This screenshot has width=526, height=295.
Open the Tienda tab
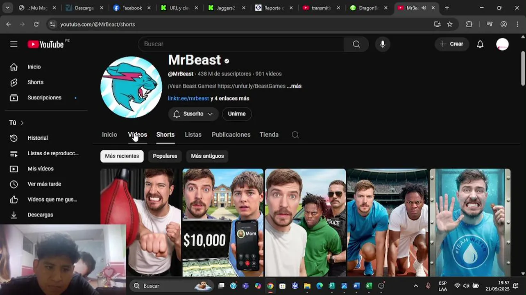pos(269,135)
